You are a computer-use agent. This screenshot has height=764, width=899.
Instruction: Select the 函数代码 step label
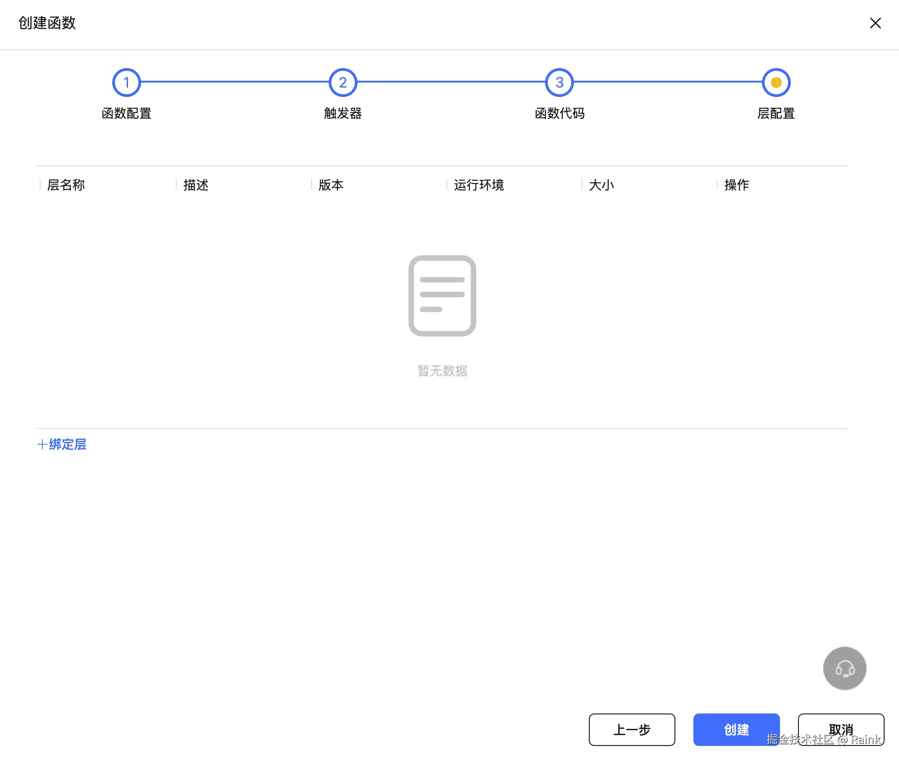click(x=560, y=113)
